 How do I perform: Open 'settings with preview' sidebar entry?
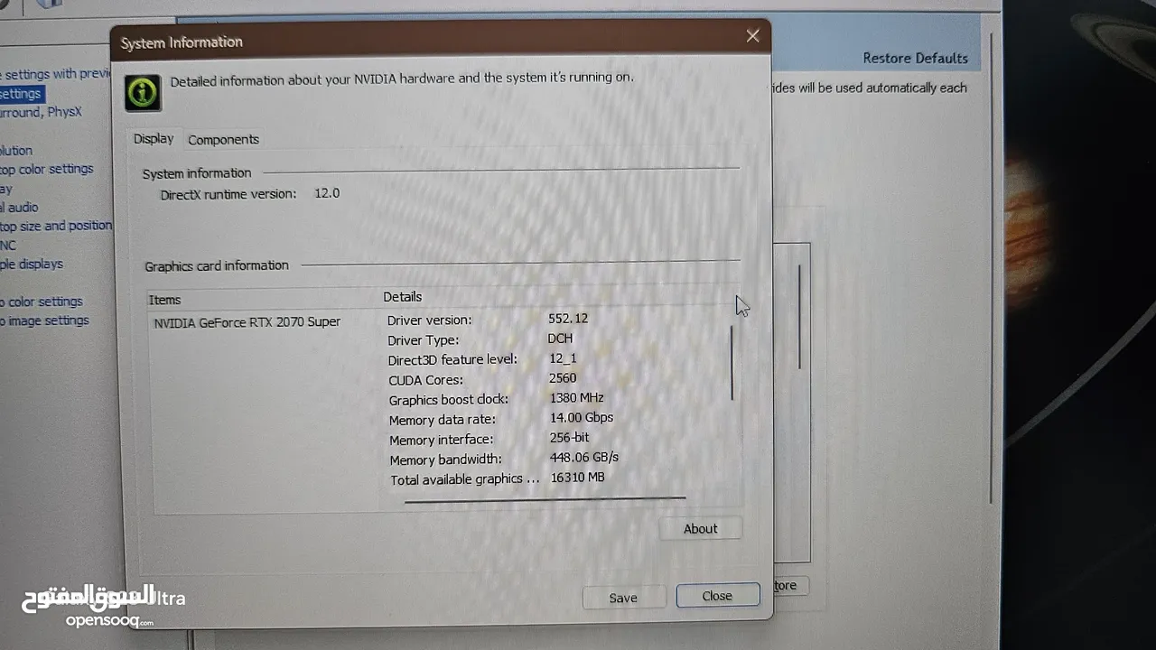coord(54,74)
